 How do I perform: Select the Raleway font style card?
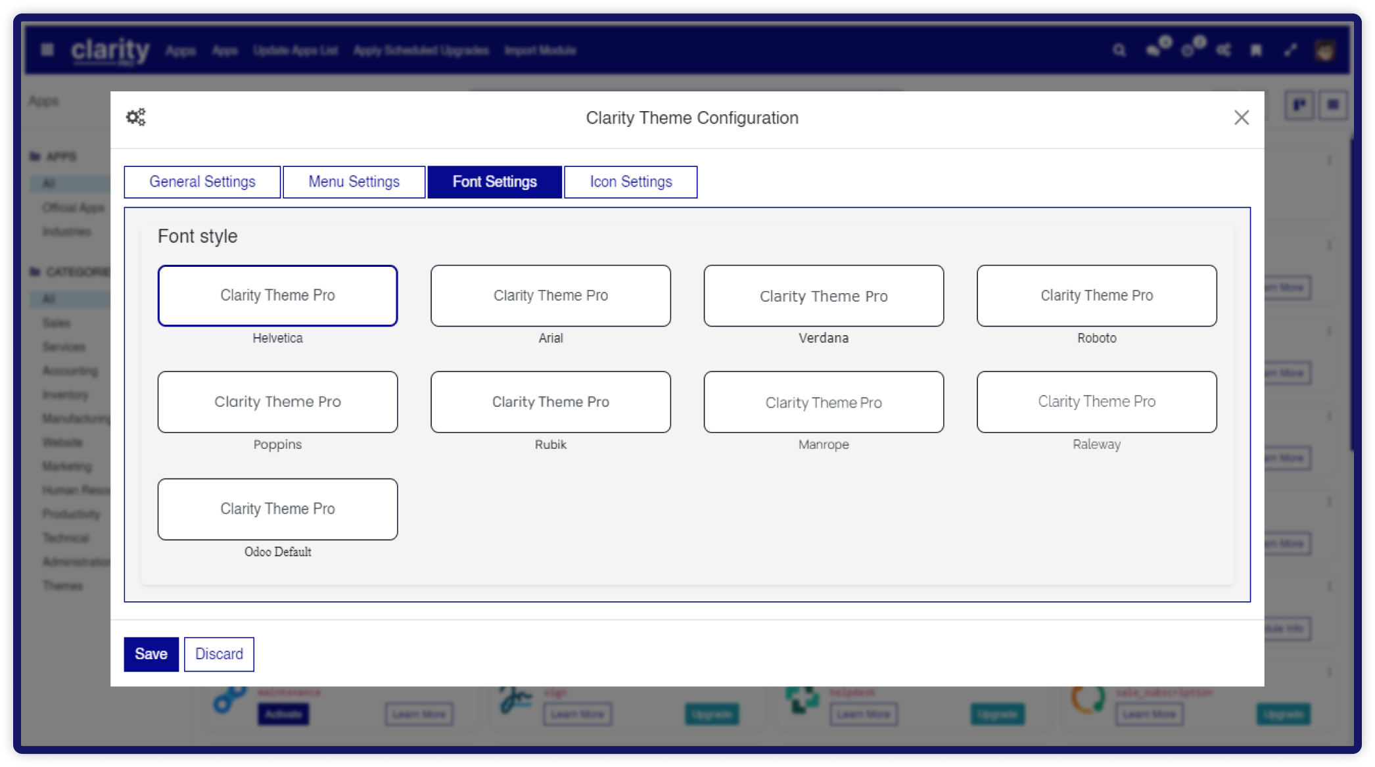click(x=1097, y=402)
